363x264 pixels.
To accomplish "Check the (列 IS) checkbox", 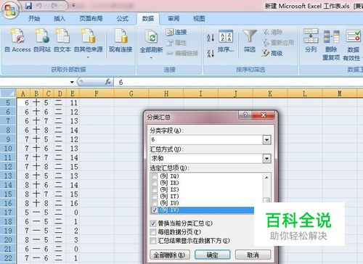I will [154, 189].
